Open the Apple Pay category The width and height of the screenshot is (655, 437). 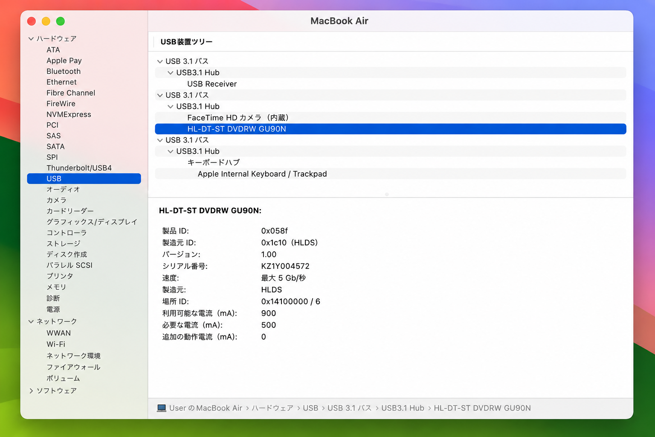(64, 61)
